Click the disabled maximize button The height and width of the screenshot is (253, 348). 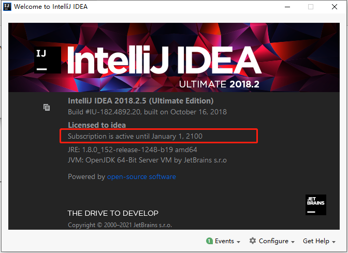point(311,7)
